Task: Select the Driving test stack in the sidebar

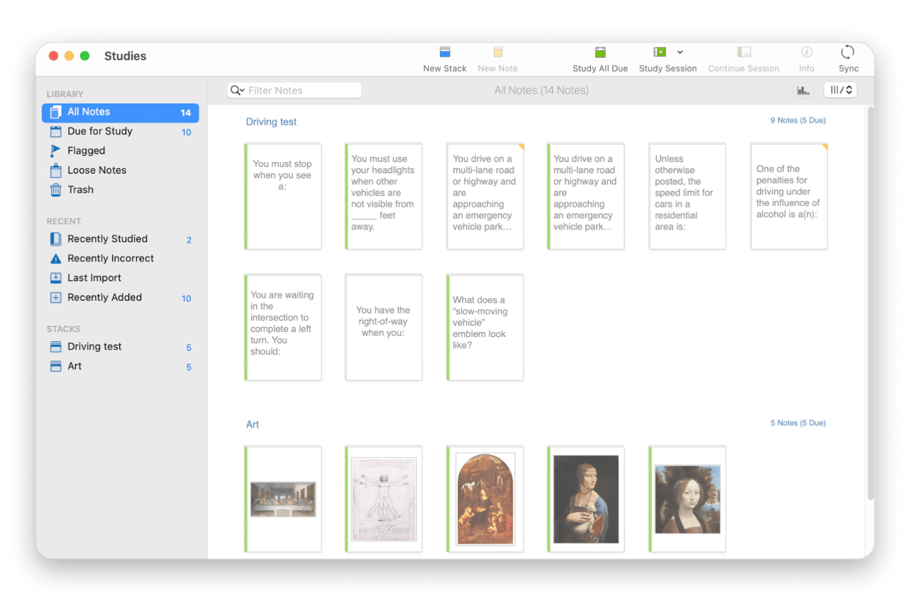Action: [x=94, y=346]
